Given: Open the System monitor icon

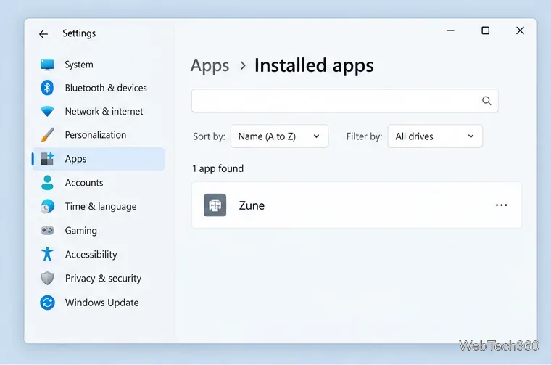Looking at the screenshot, I should click(x=47, y=65).
